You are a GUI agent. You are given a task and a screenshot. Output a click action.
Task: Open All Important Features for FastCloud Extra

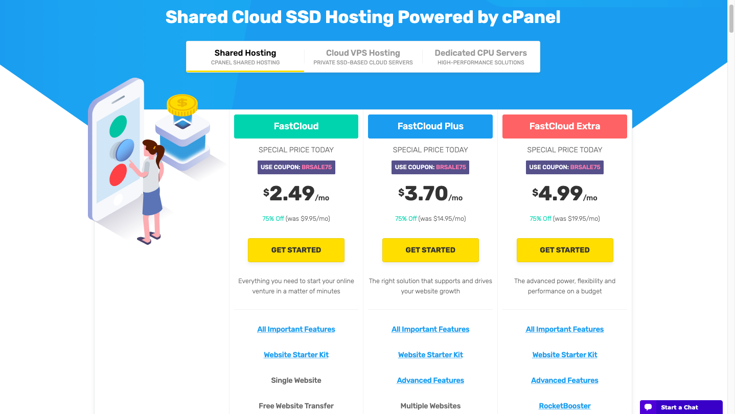pyautogui.click(x=565, y=329)
